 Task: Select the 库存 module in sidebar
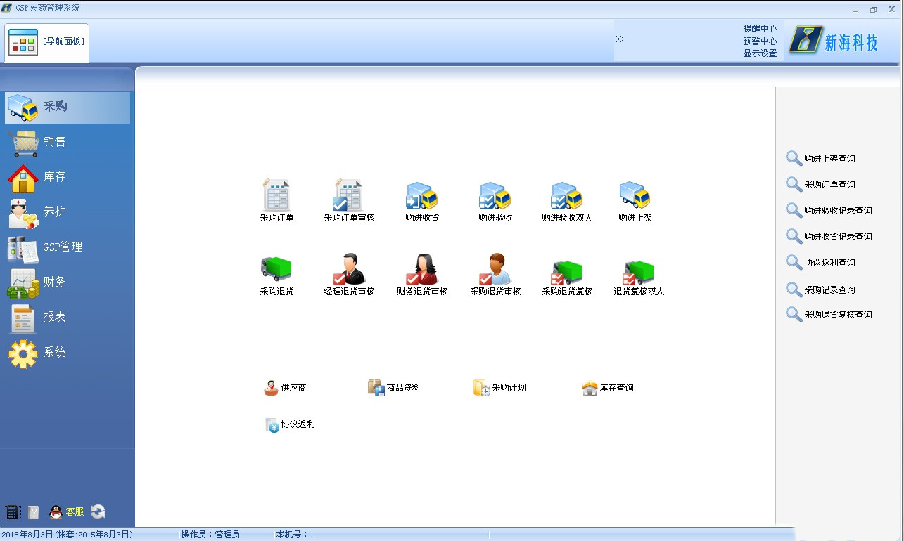[68, 177]
